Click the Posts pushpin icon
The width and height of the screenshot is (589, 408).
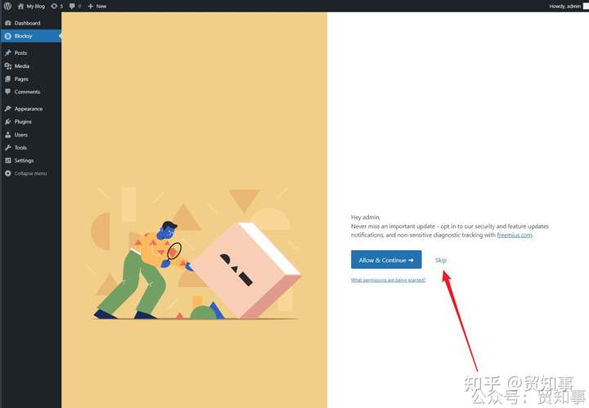pyautogui.click(x=8, y=52)
